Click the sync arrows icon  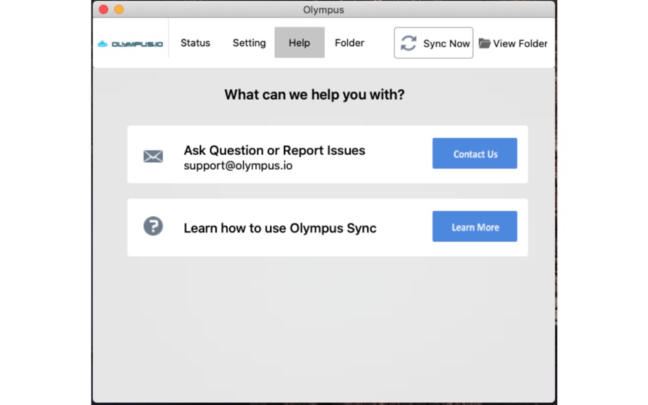click(x=409, y=43)
